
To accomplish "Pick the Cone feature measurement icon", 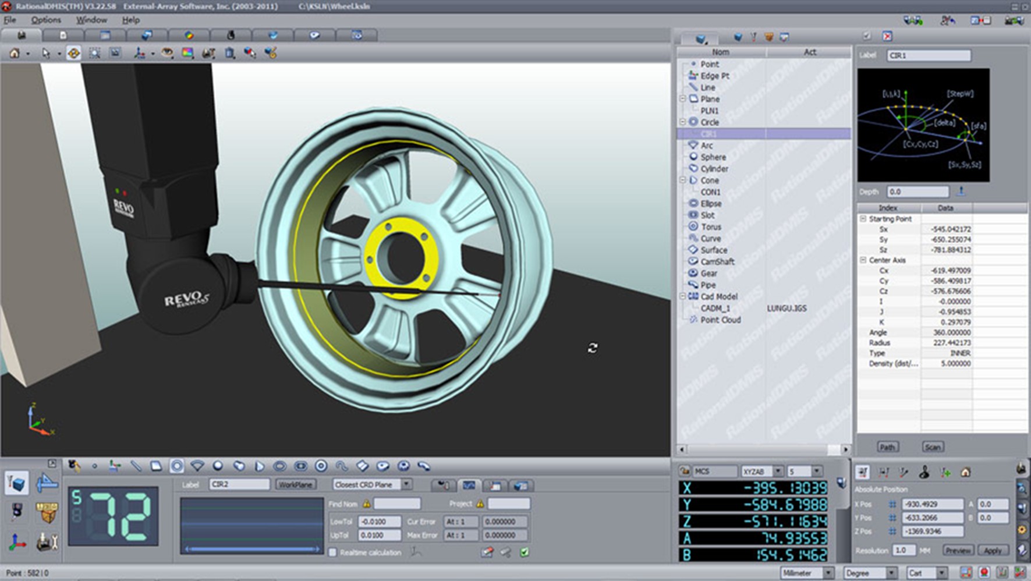I will pos(259,466).
